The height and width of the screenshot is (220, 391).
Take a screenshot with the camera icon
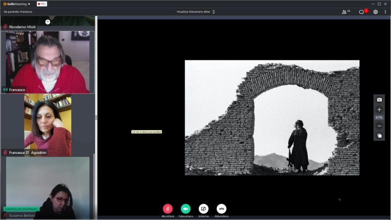click(x=379, y=100)
